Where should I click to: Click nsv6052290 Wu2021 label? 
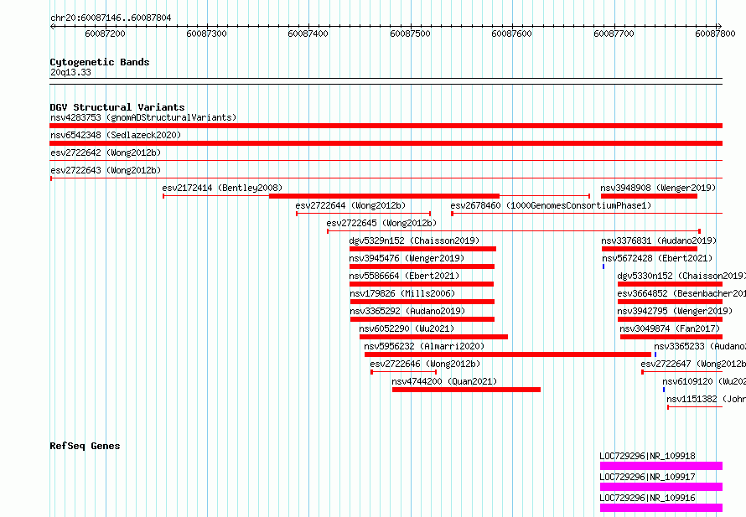click(x=407, y=328)
